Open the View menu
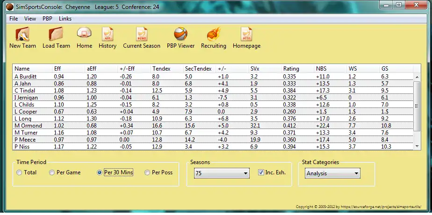The image size is (432, 215). tap(30, 19)
